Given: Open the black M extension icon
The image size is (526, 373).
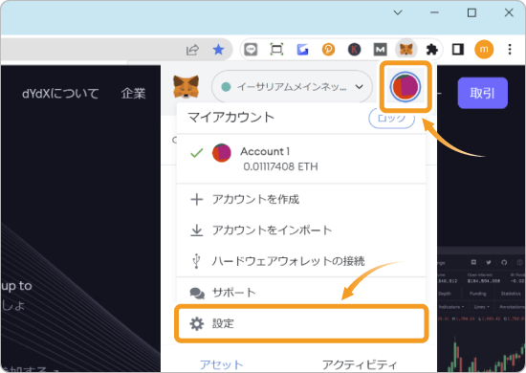Looking at the screenshot, I should (x=380, y=50).
